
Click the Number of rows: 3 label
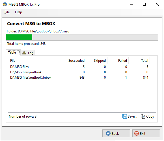click(x=23, y=116)
